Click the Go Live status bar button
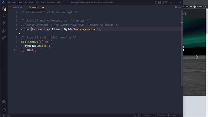The height and width of the screenshot is (117, 208). [172, 116]
